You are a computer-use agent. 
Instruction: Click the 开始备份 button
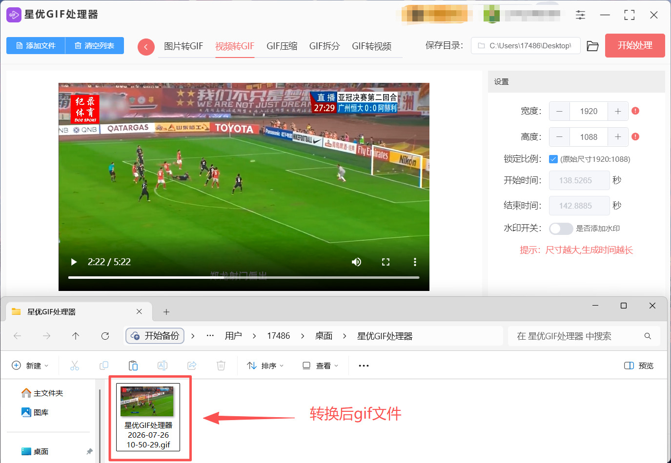pyautogui.click(x=155, y=336)
